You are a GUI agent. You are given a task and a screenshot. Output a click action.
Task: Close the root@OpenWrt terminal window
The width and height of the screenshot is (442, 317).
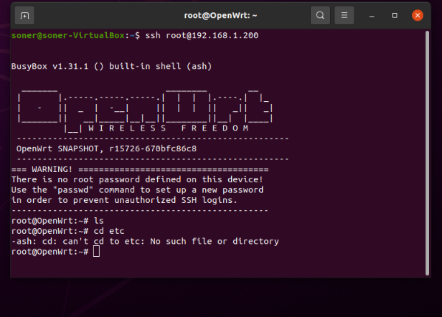(418, 15)
